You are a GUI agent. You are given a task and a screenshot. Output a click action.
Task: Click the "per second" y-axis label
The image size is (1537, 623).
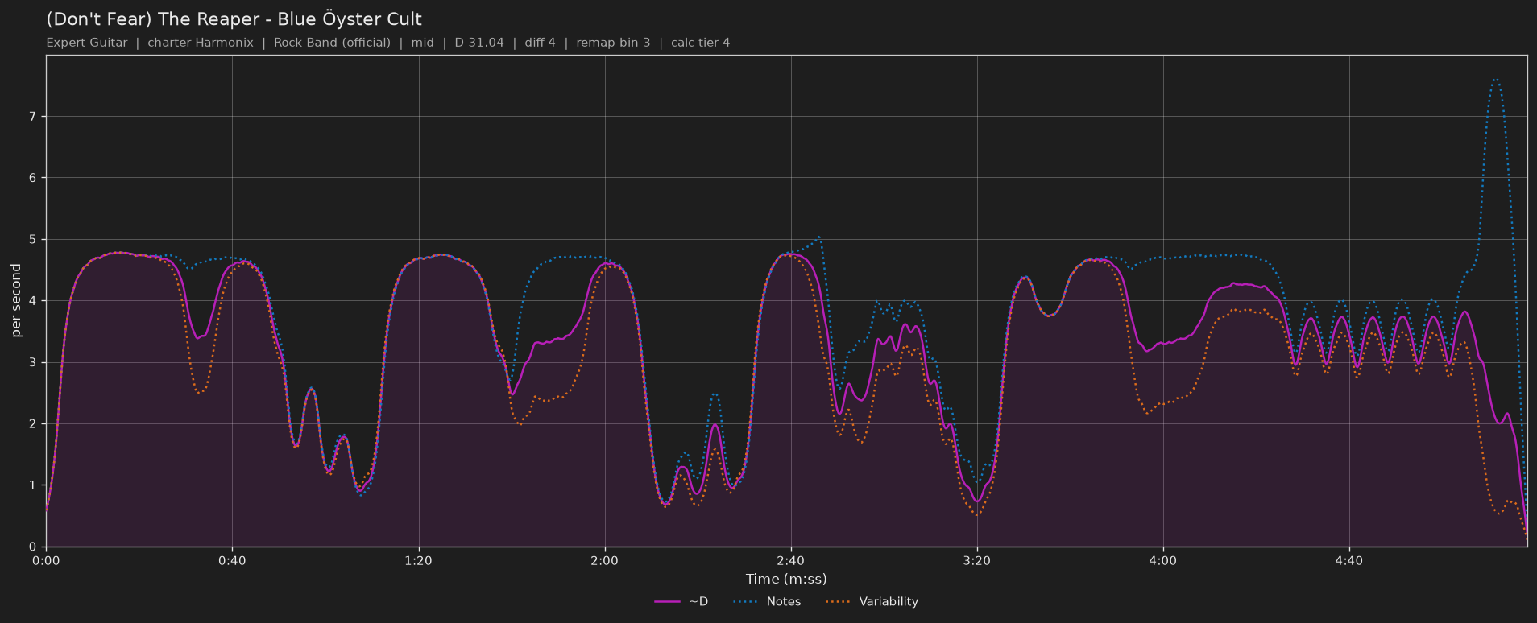(16, 300)
